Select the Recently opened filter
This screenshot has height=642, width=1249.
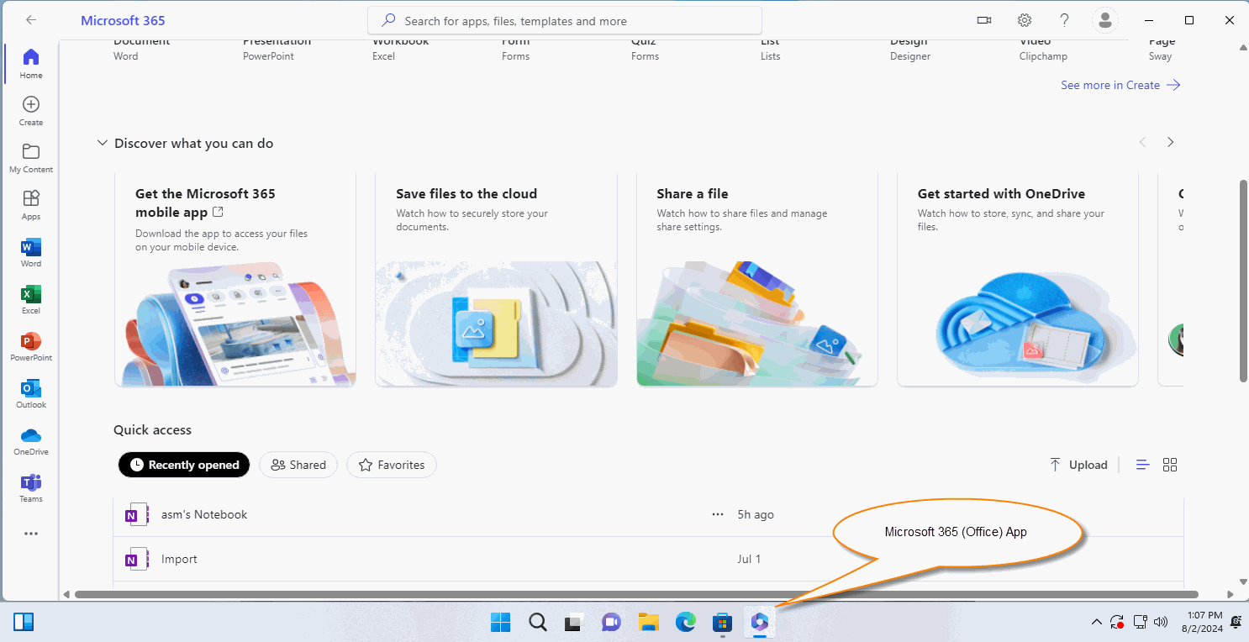[184, 465]
